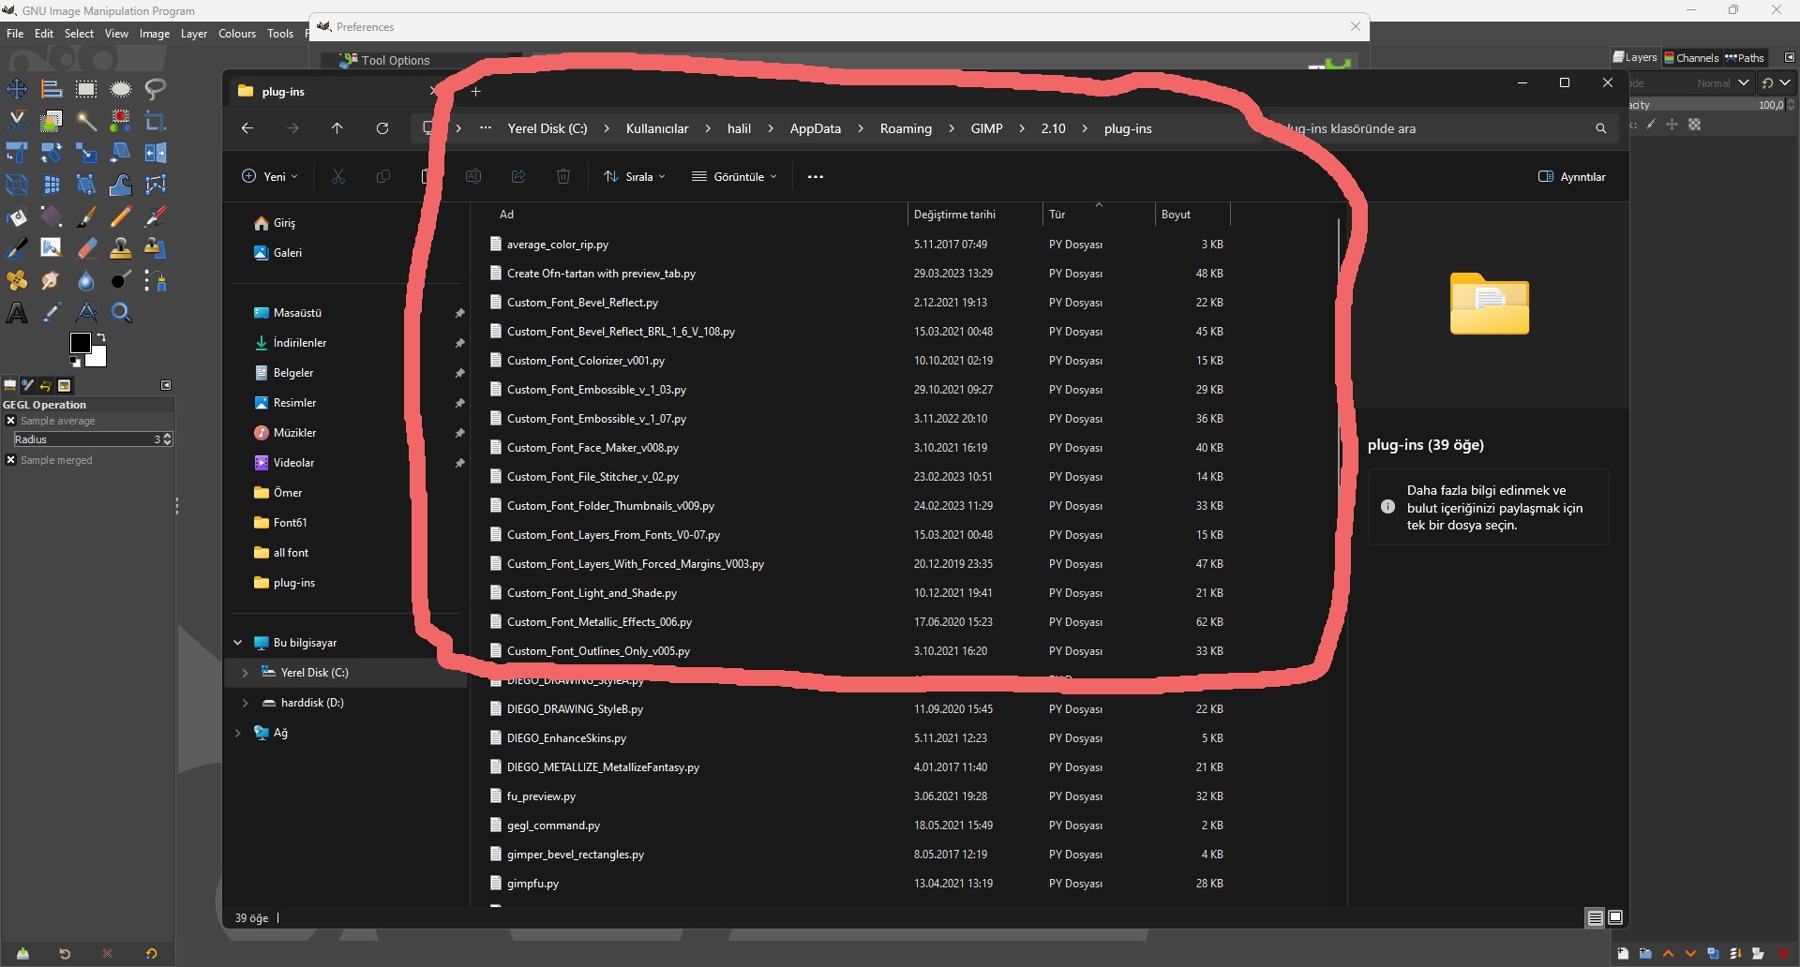Image resolution: width=1800 pixels, height=967 pixels.
Task: Switch Explorer to details list view
Action: point(1595,917)
